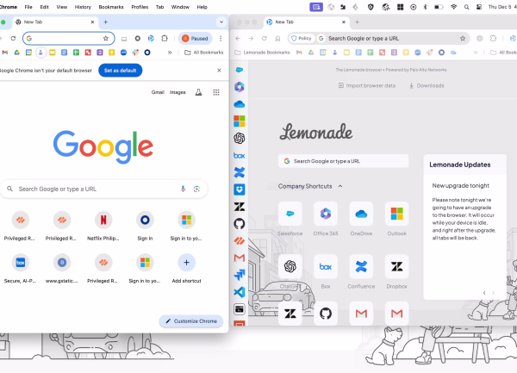
Task: Click Import browser data link
Action: pos(367,85)
